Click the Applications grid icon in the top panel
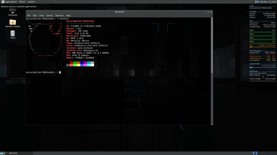Screen dimensions: 277x155 3,2
